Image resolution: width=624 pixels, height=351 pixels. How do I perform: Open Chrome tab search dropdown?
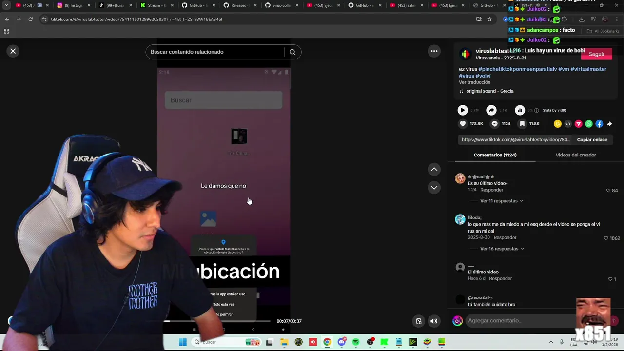6,5
